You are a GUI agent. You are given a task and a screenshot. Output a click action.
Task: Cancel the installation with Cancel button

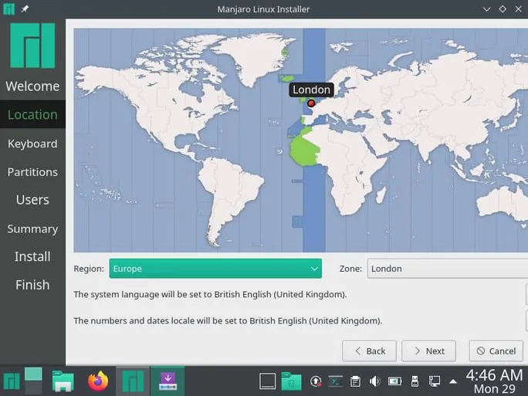(496, 350)
